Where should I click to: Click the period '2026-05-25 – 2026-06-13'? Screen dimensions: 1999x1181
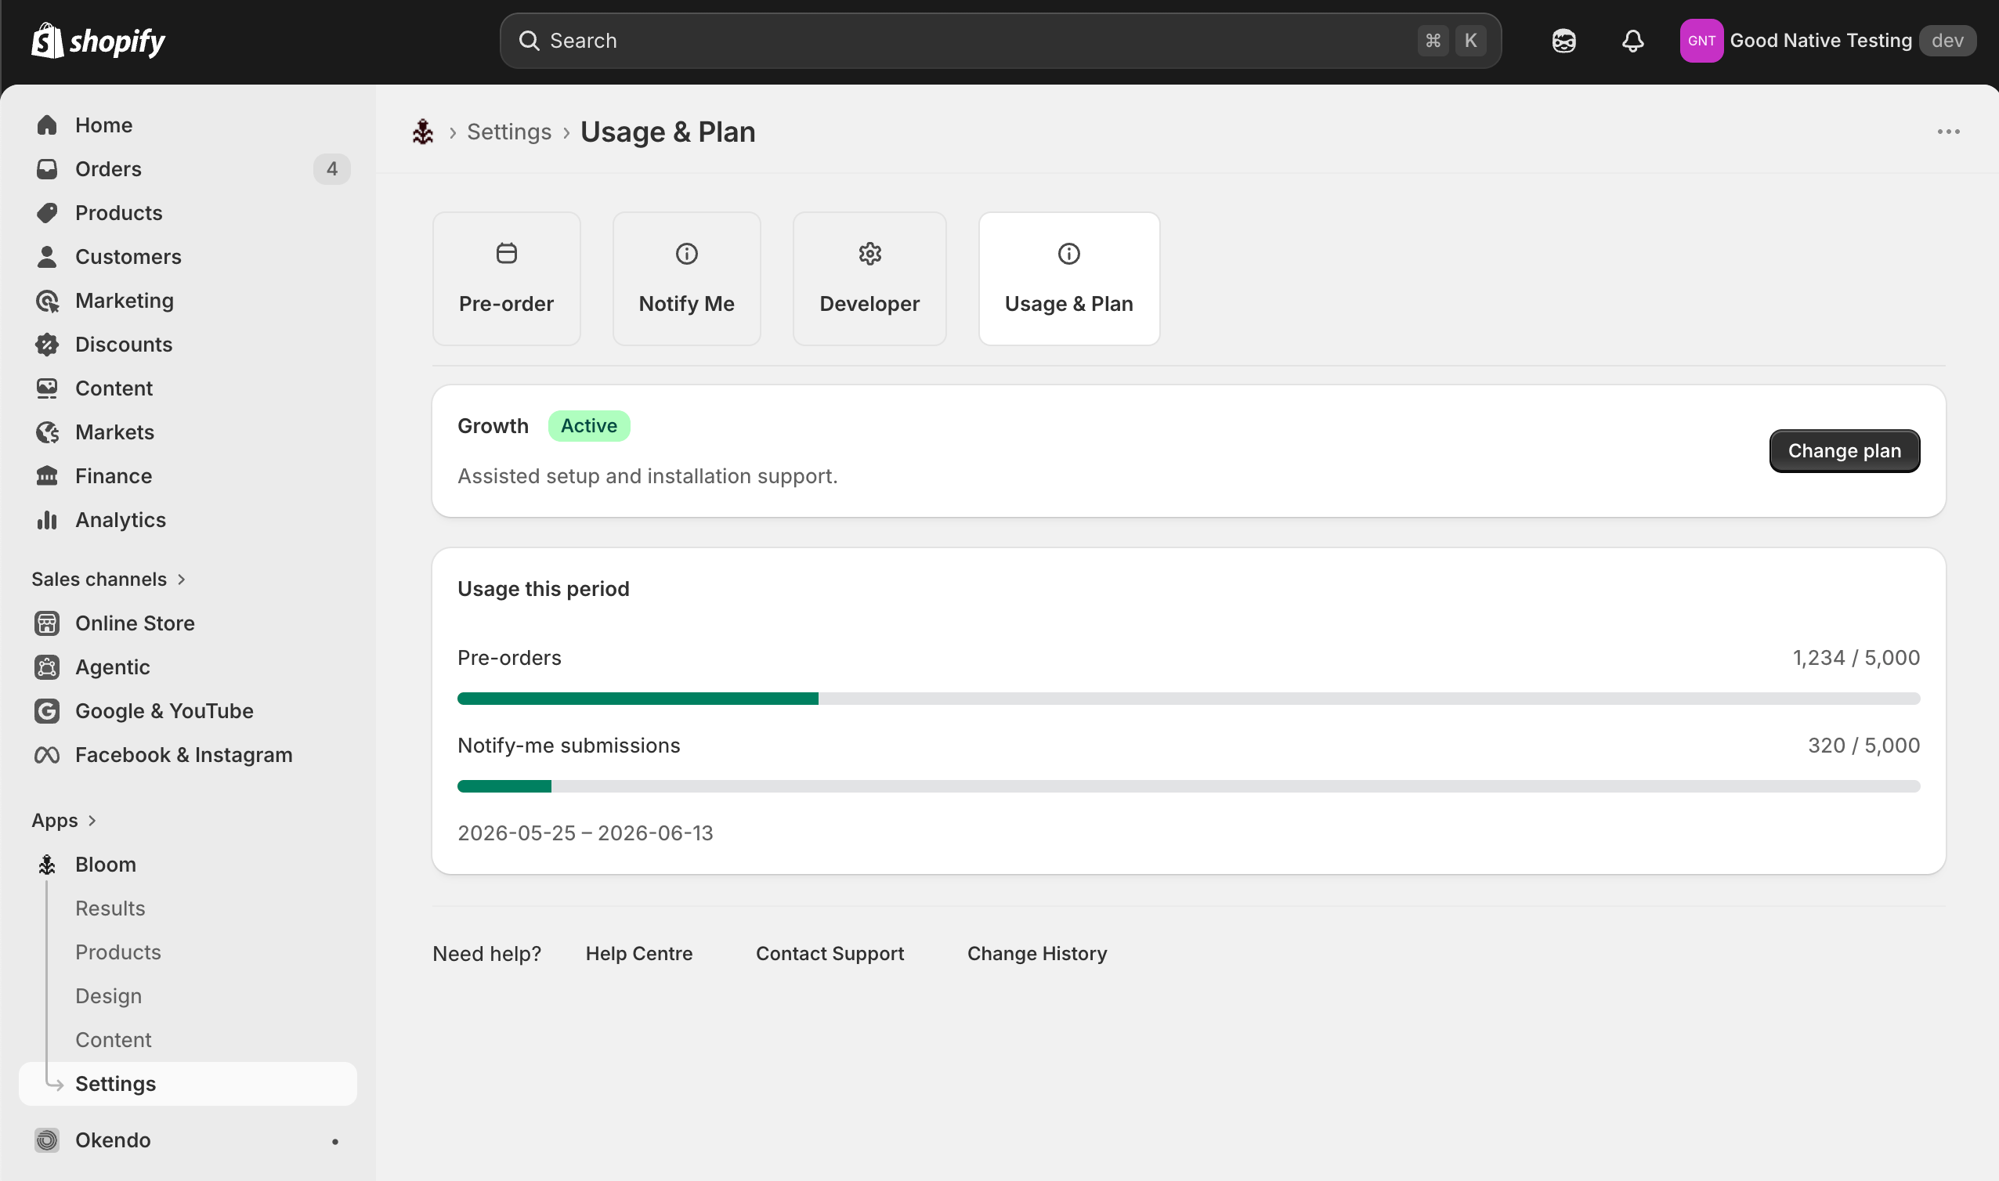(585, 833)
